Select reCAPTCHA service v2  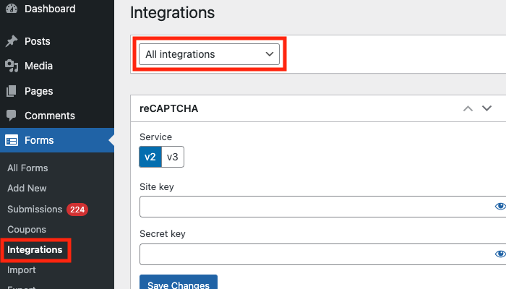coord(150,157)
